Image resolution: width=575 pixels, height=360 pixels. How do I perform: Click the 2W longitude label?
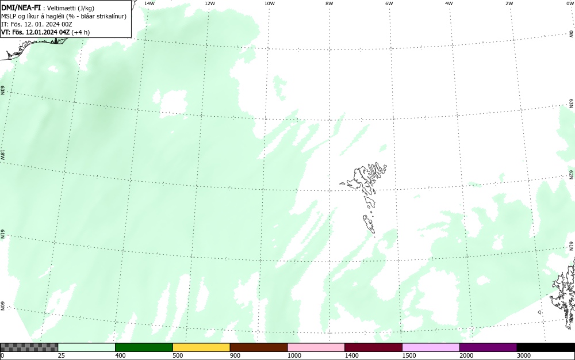point(509,3)
